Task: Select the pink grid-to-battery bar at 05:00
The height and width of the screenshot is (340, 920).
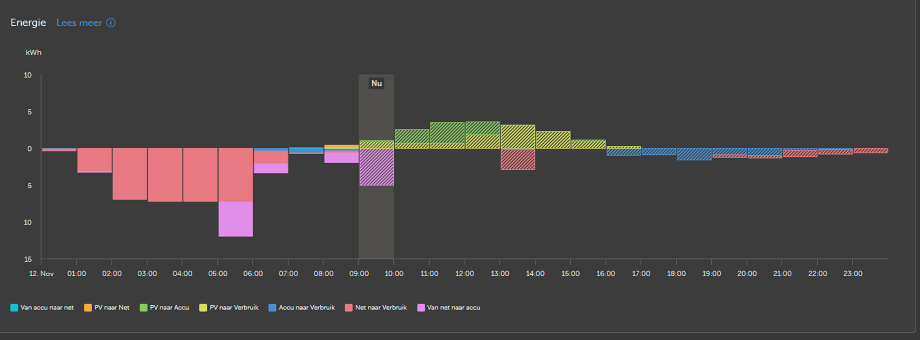Action: pyautogui.click(x=236, y=219)
